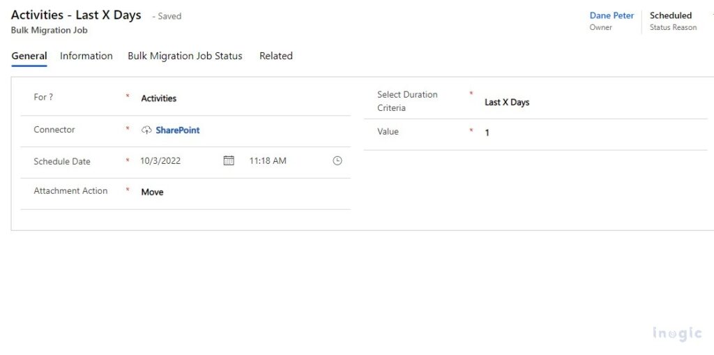The width and height of the screenshot is (714, 355).
Task: Open owner Dane Peter's record link
Action: (612, 15)
